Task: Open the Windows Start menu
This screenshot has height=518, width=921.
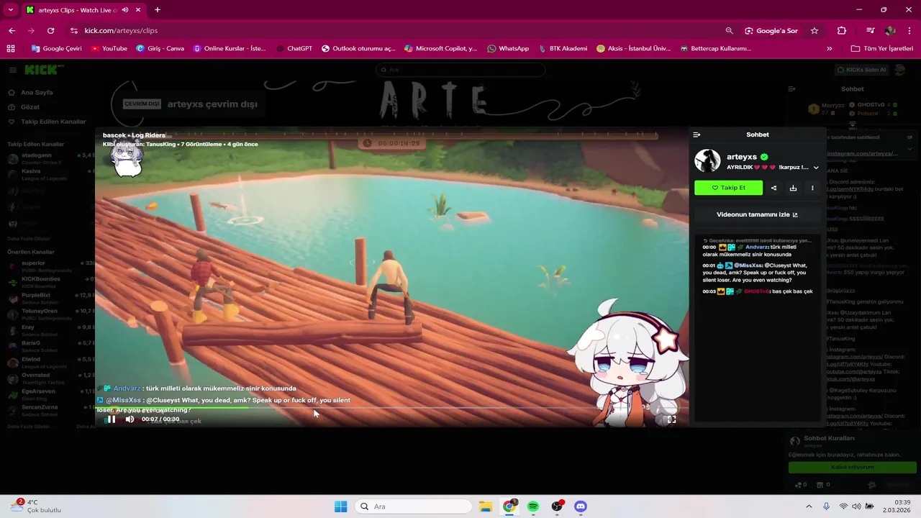Action: [341, 506]
